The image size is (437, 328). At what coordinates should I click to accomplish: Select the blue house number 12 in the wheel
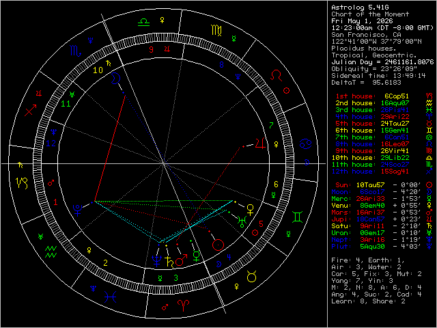(51, 143)
